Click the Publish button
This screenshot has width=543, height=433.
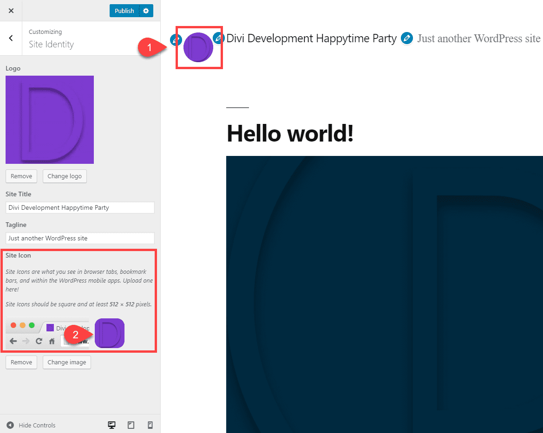[x=124, y=10]
